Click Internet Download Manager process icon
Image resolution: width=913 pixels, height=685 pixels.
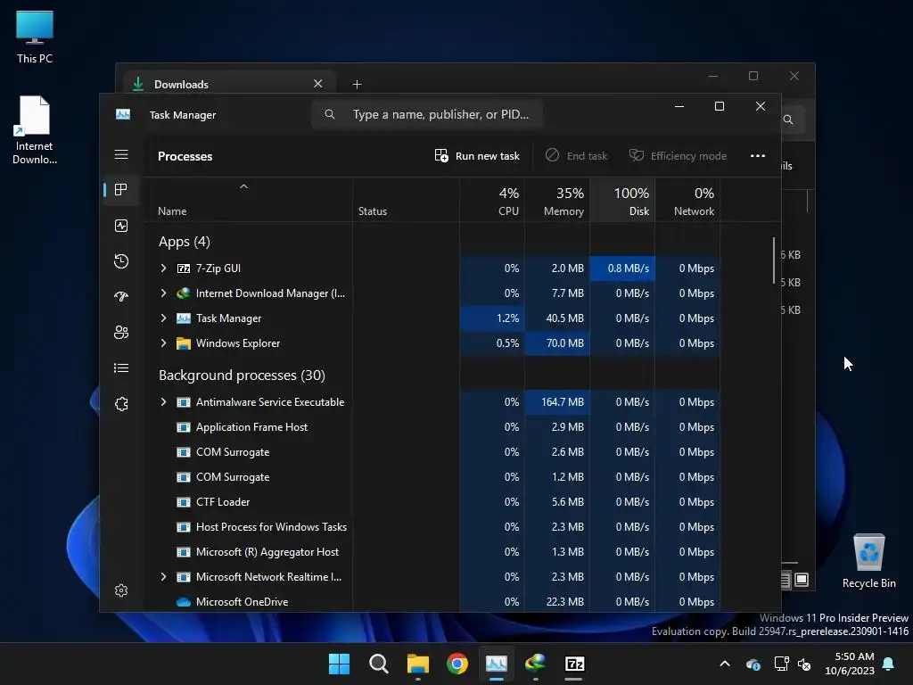[184, 293]
